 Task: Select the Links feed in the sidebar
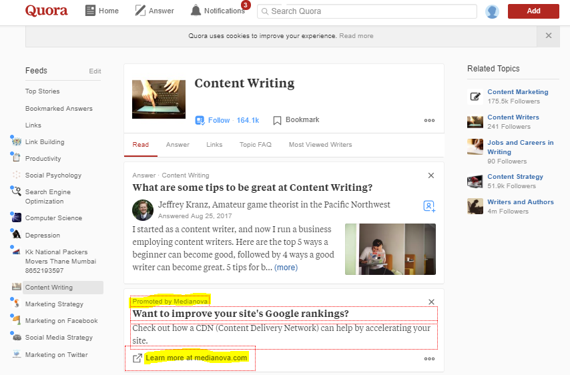click(33, 125)
